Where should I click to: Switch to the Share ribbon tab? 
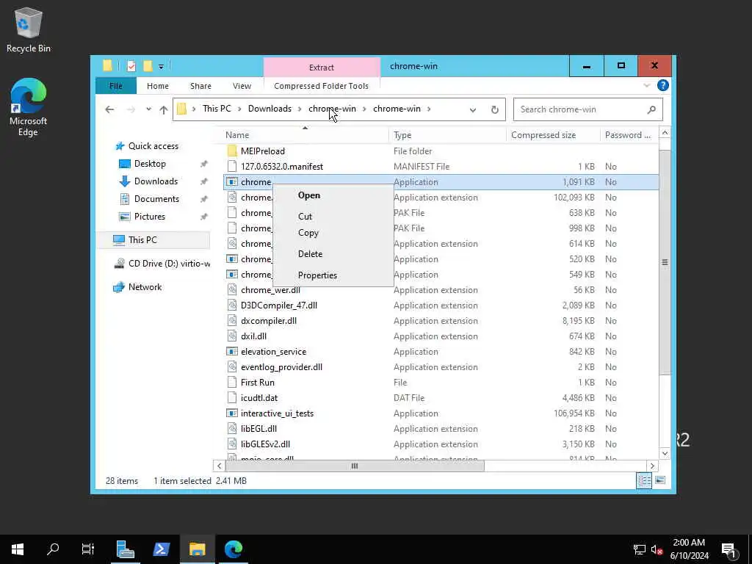[200, 86]
